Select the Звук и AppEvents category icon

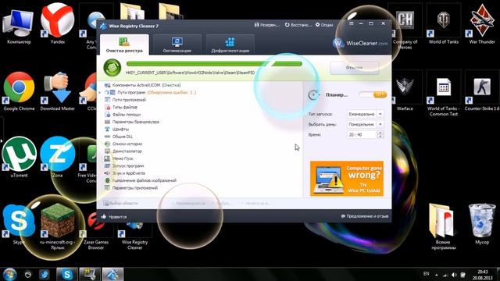[x=108, y=173]
